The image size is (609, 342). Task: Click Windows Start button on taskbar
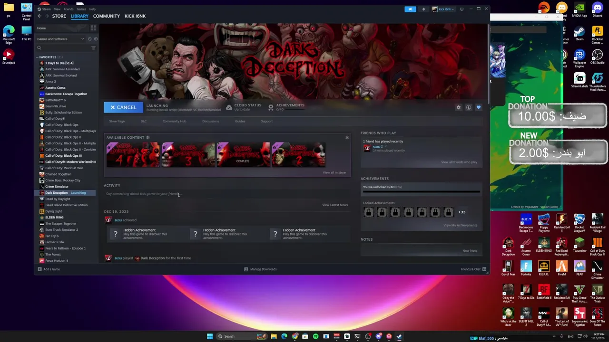(x=209, y=336)
